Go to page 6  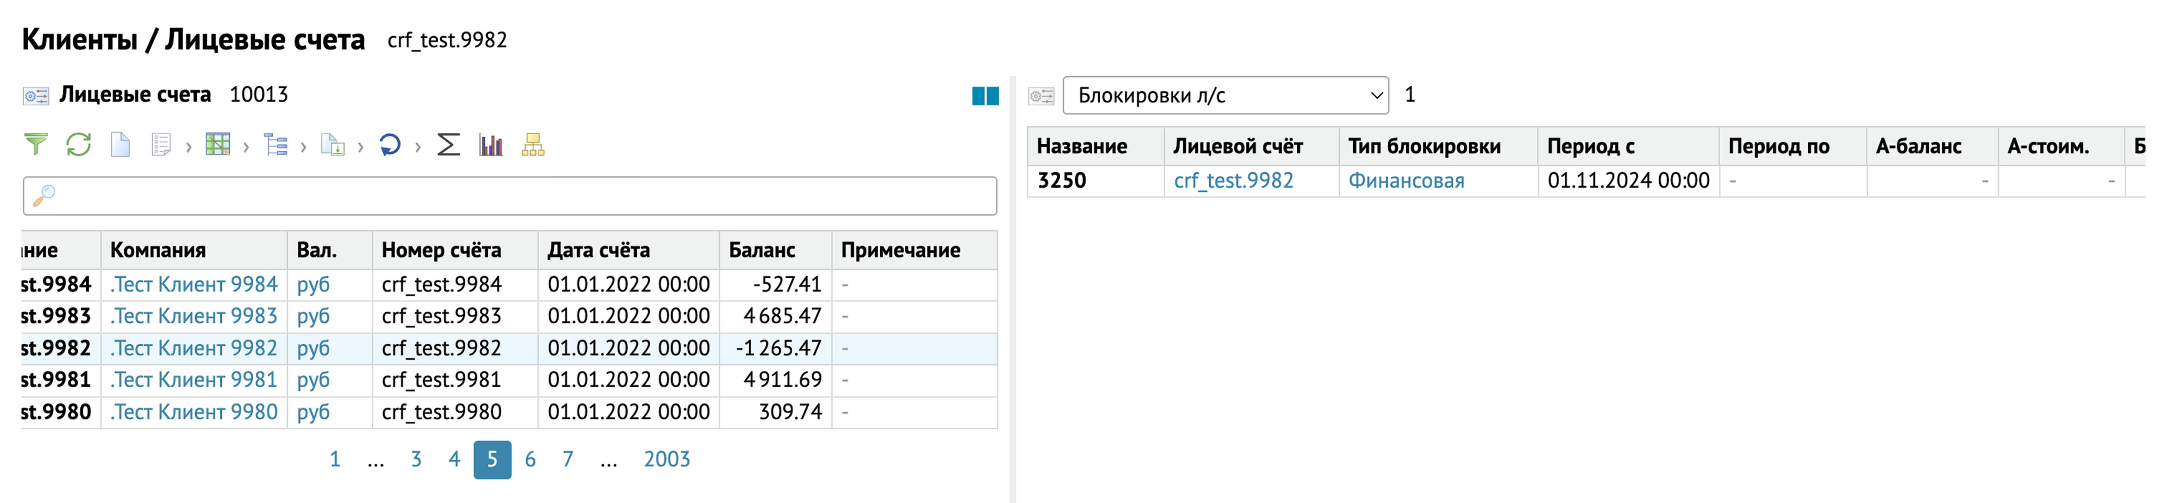pos(530,459)
